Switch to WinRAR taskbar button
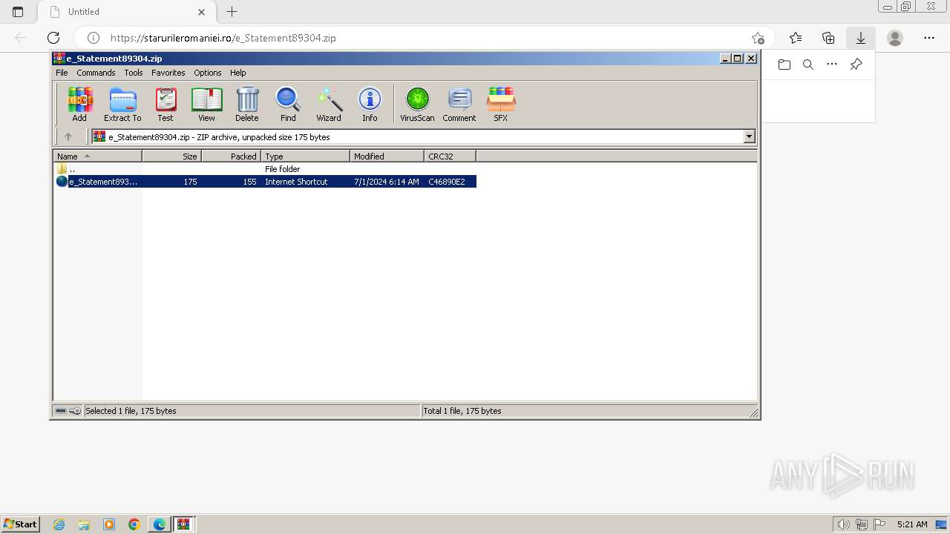 183,524
